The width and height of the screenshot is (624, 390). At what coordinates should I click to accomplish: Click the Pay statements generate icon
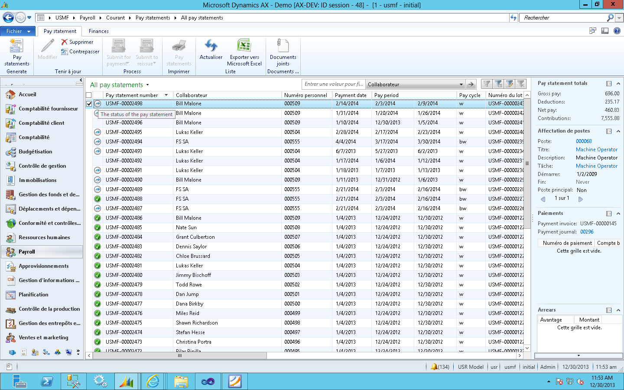click(16, 46)
